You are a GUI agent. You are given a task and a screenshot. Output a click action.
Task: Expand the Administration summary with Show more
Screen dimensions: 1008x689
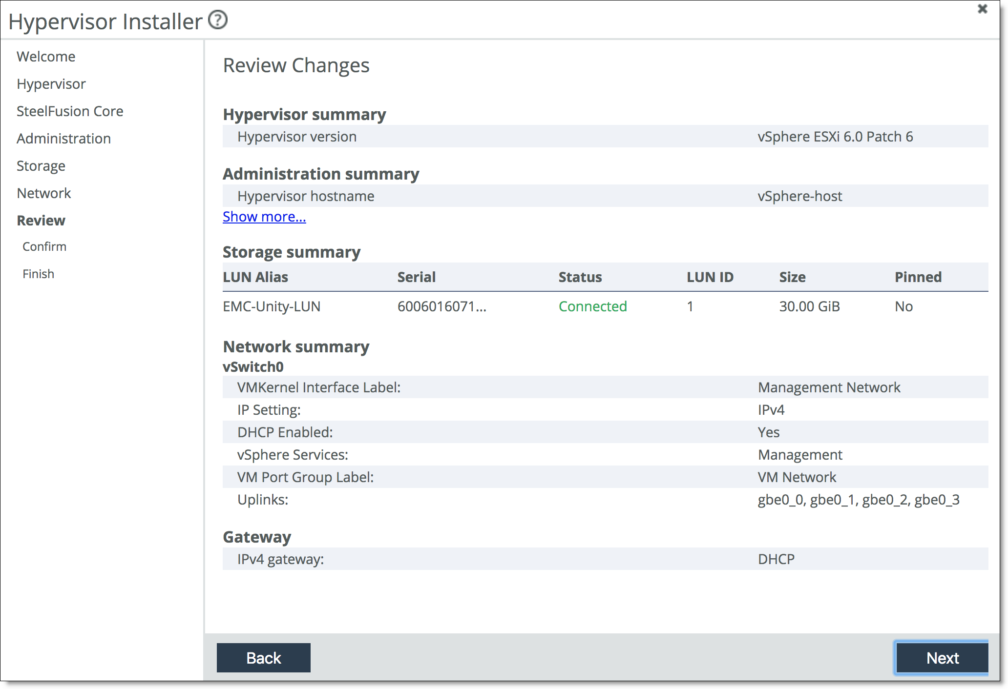264,217
